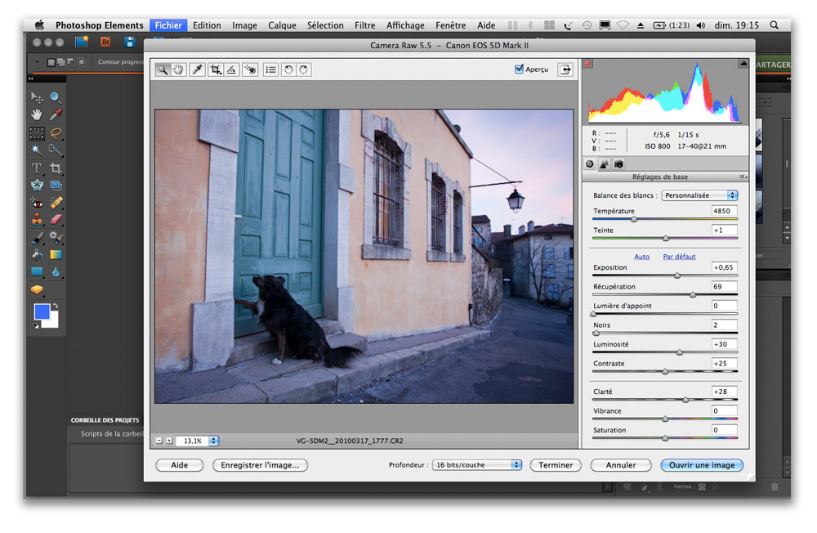The image size is (817, 533).
Task: Click Ouvrir une image button
Action: pos(702,464)
